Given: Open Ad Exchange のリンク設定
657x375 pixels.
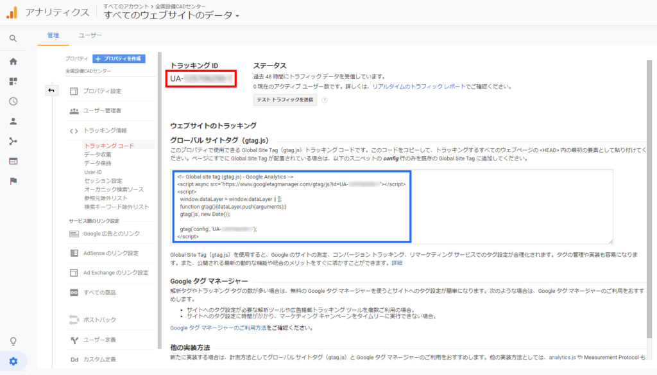Looking at the screenshot, I should 115,273.
